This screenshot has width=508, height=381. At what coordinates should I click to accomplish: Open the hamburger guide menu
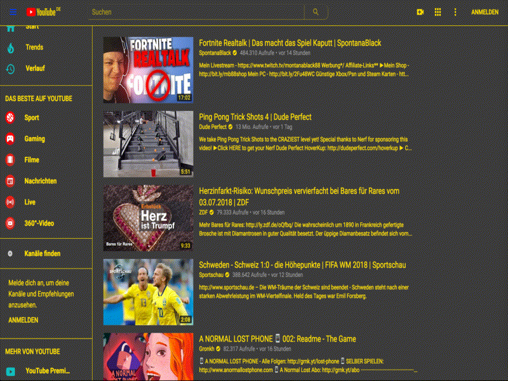[x=13, y=12]
